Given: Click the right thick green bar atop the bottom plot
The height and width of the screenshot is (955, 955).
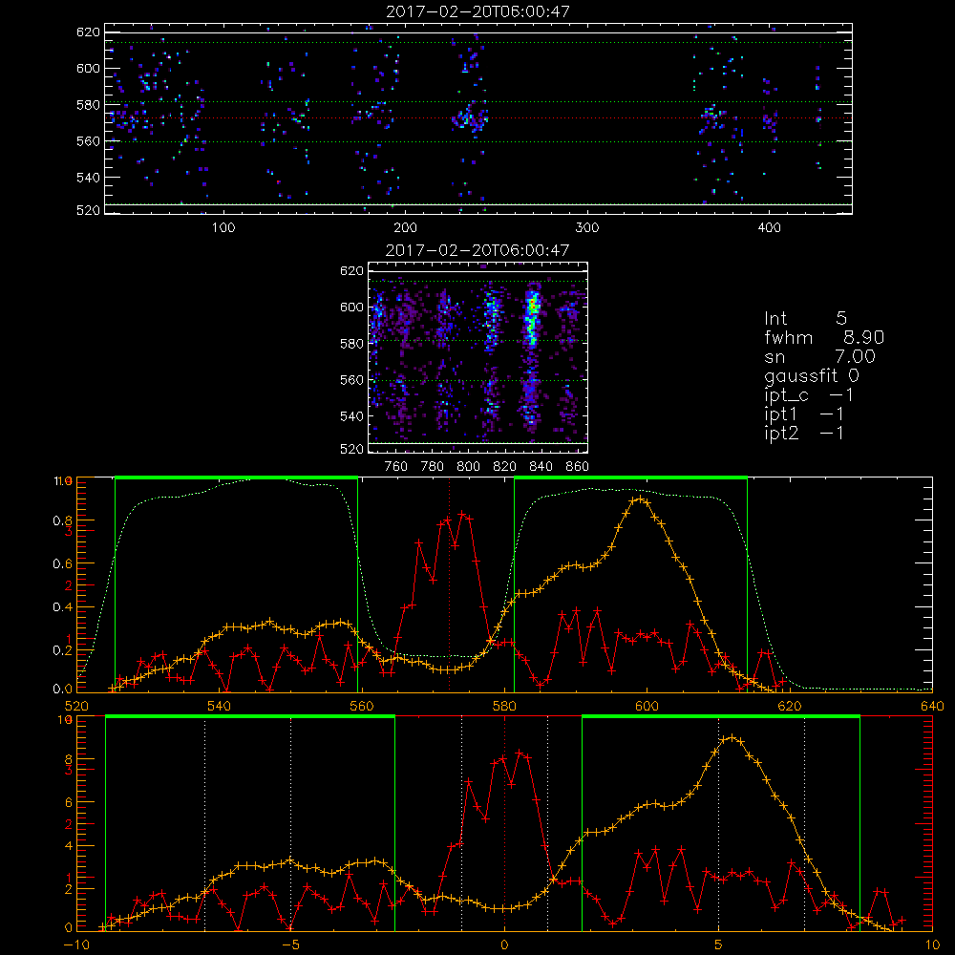Looking at the screenshot, I should click(720, 716).
